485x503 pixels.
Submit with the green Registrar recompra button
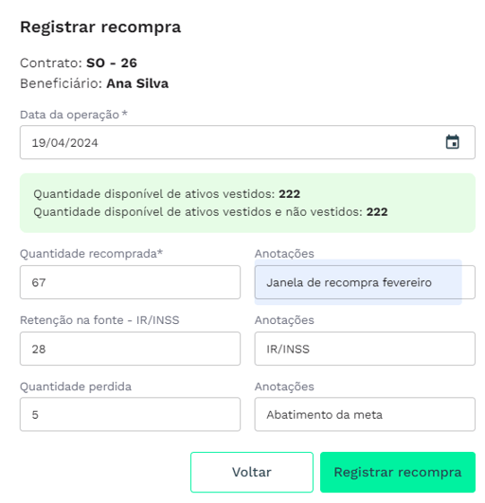coord(398,472)
